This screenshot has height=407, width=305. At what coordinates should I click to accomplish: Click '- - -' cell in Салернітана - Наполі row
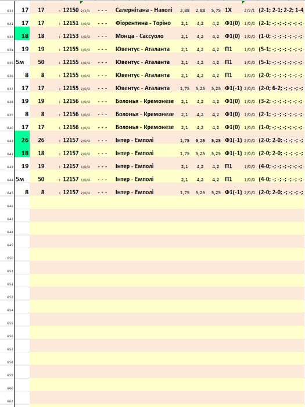(102, 10)
